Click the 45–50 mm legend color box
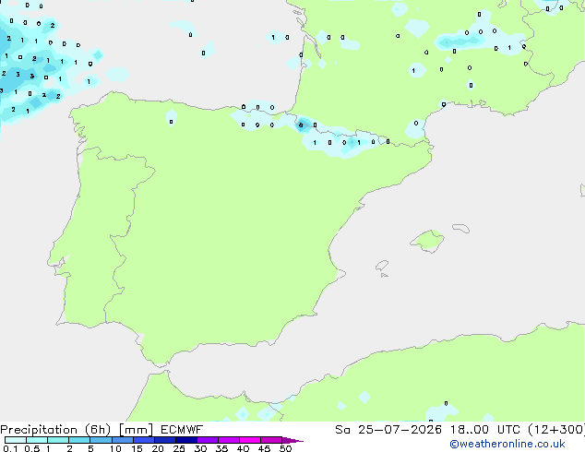The image size is (585, 452). pos(271,440)
